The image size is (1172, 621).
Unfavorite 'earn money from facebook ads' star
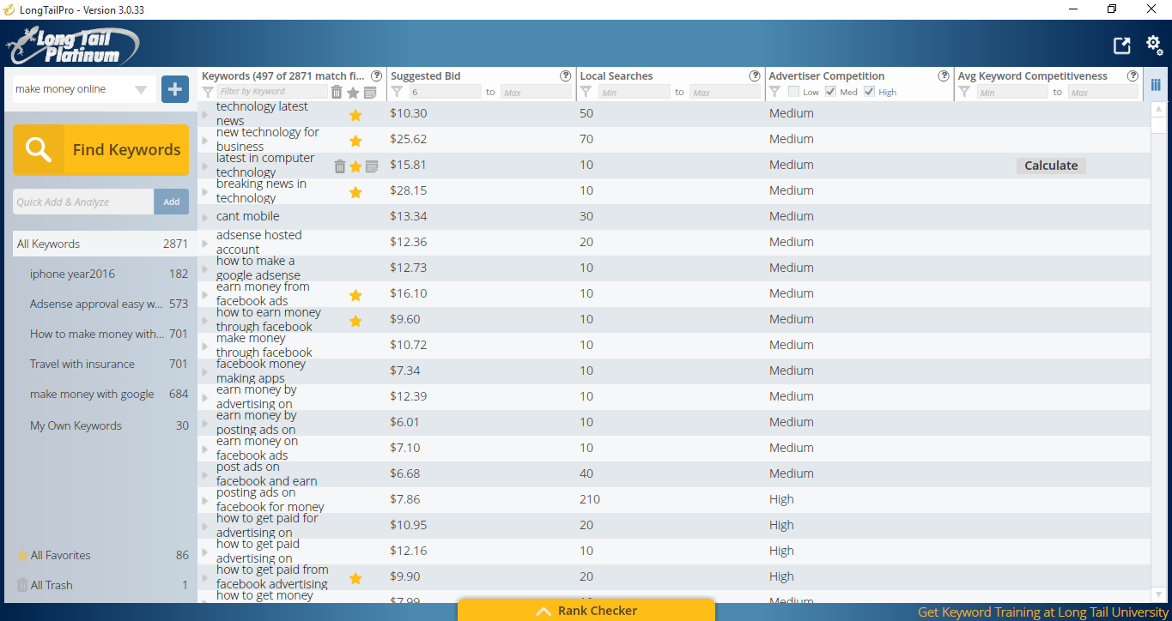pyautogui.click(x=355, y=295)
